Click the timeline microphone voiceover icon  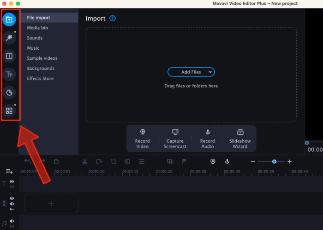[227, 161]
